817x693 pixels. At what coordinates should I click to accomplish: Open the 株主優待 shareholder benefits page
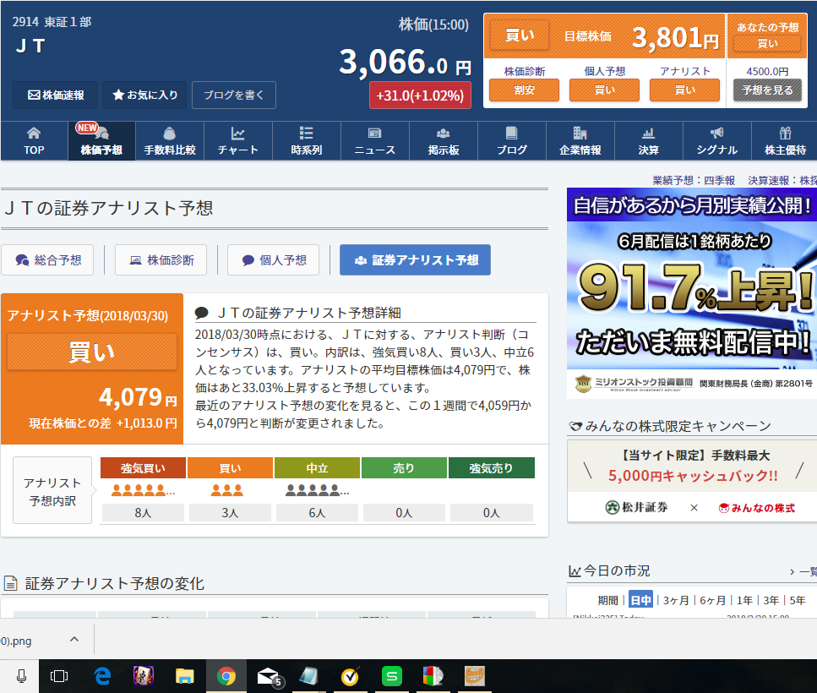785,141
